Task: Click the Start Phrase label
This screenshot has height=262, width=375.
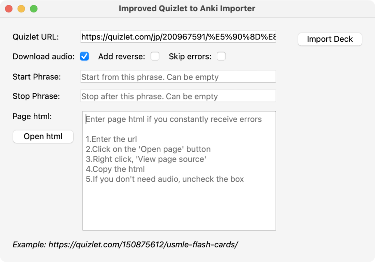Action: click(x=37, y=77)
